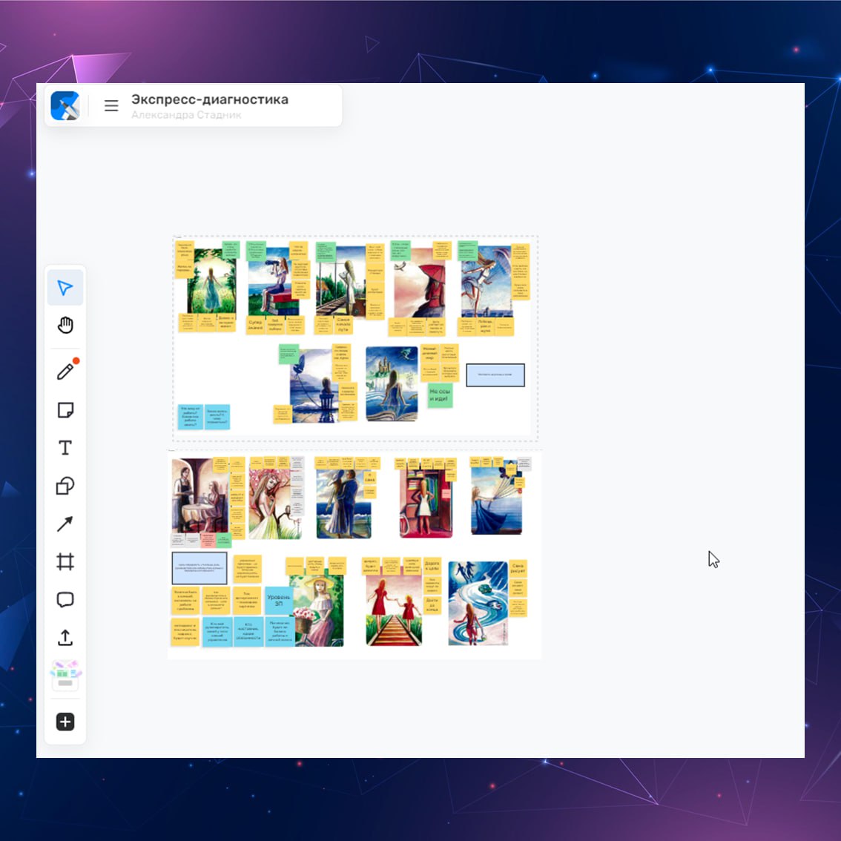Click the upload file icon
841x841 pixels.
[x=65, y=638]
